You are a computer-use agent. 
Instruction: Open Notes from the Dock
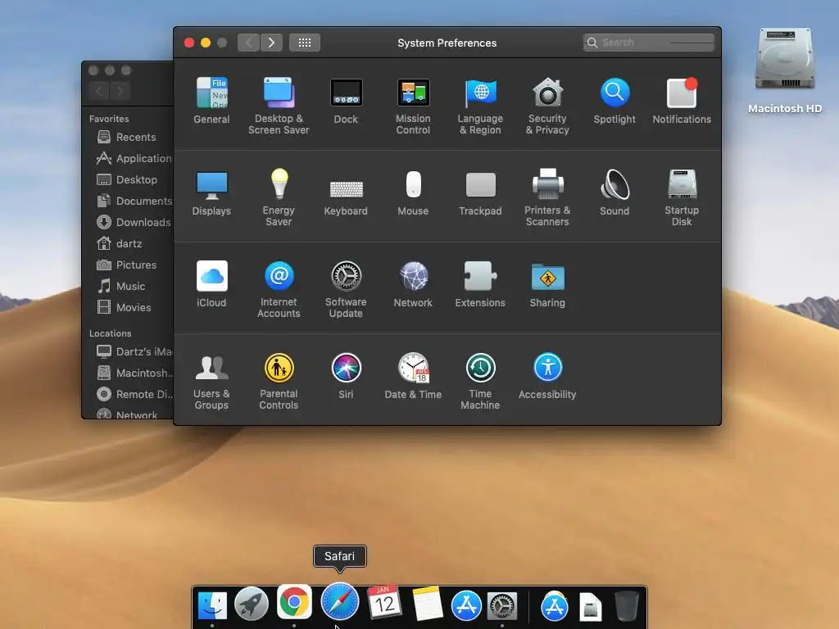pyautogui.click(x=426, y=604)
